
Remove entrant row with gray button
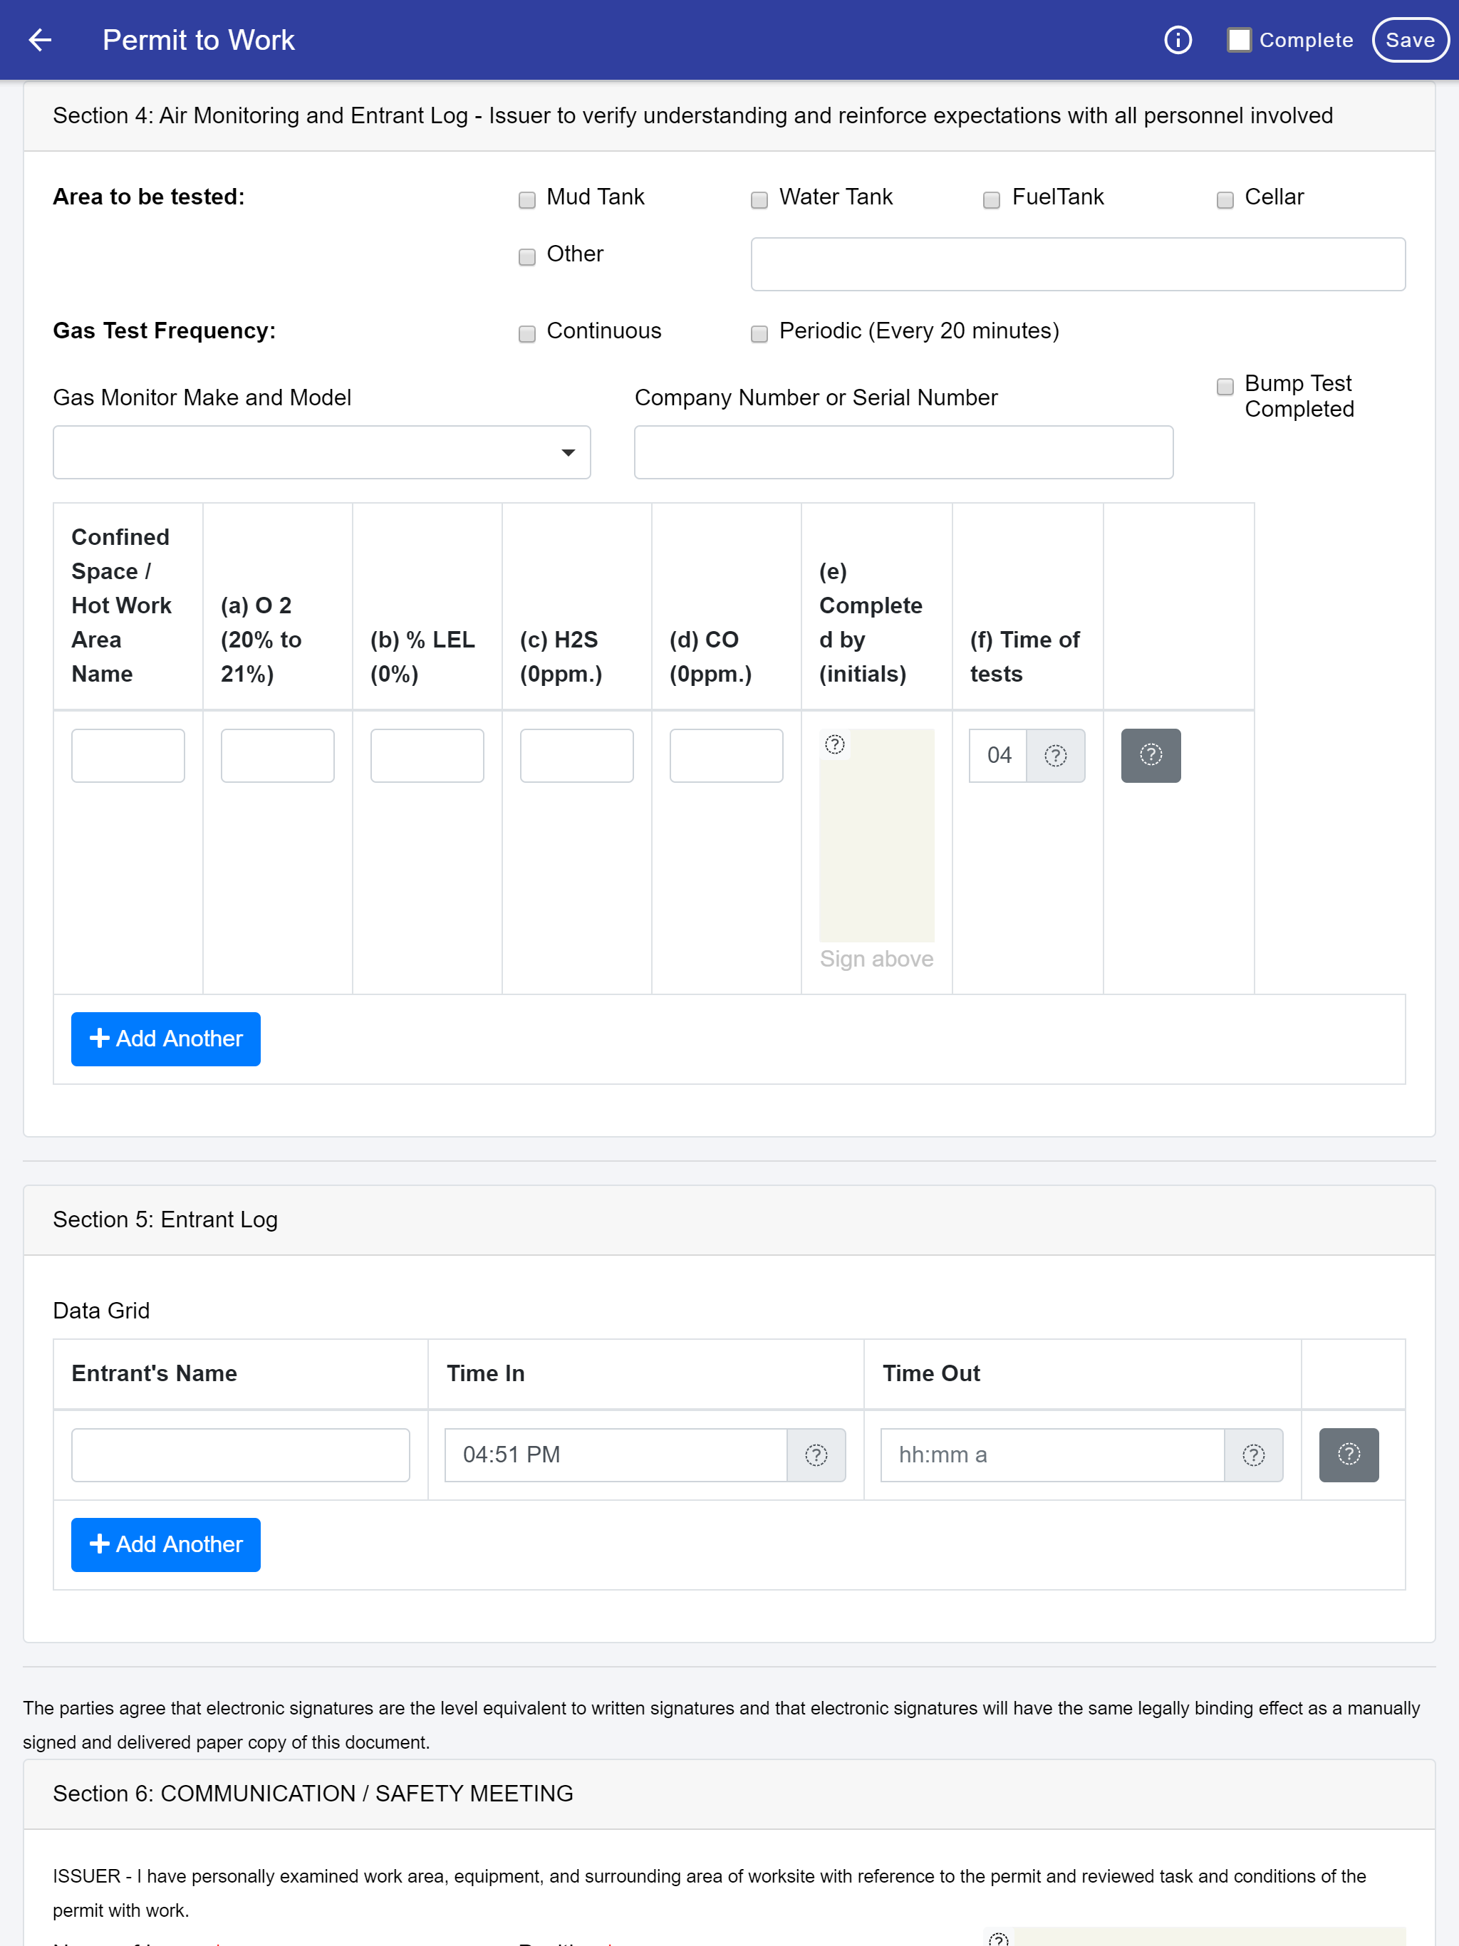[1348, 1455]
